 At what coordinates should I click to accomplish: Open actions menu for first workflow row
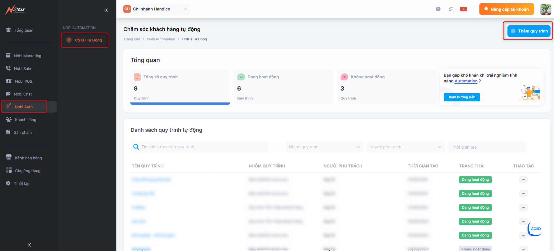523,180
